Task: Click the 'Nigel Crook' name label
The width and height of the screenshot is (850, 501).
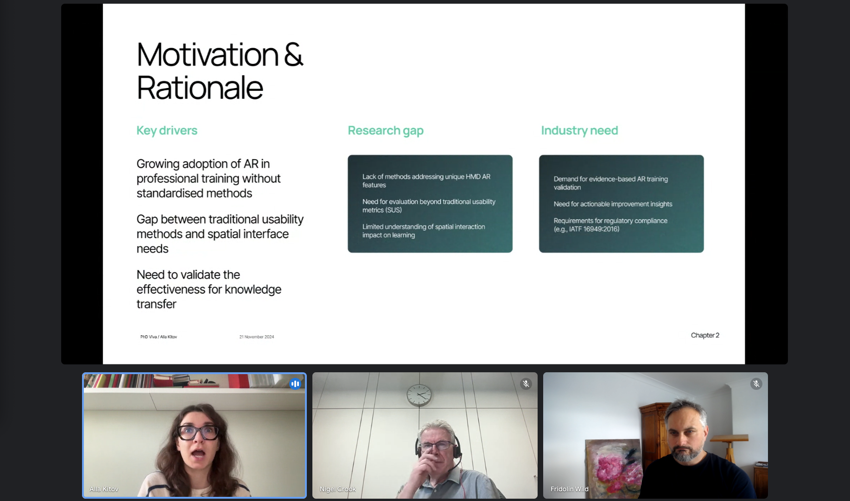Action: 337,489
